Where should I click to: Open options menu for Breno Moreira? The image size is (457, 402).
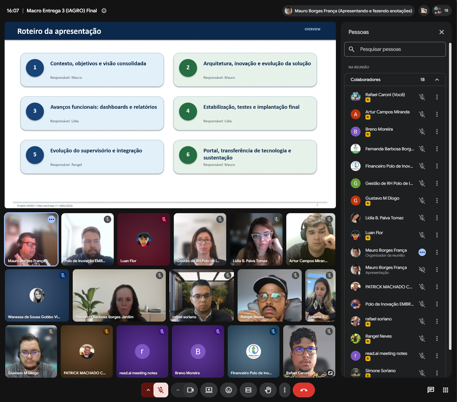click(437, 132)
